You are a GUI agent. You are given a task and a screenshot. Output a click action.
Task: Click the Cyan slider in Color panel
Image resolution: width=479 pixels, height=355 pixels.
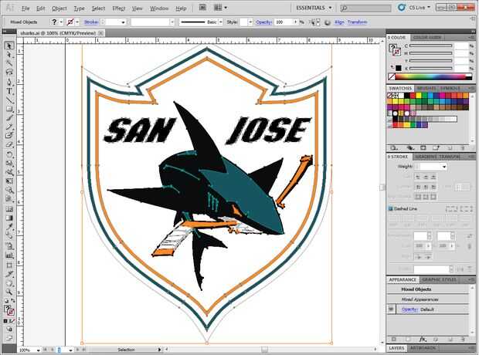(431, 46)
